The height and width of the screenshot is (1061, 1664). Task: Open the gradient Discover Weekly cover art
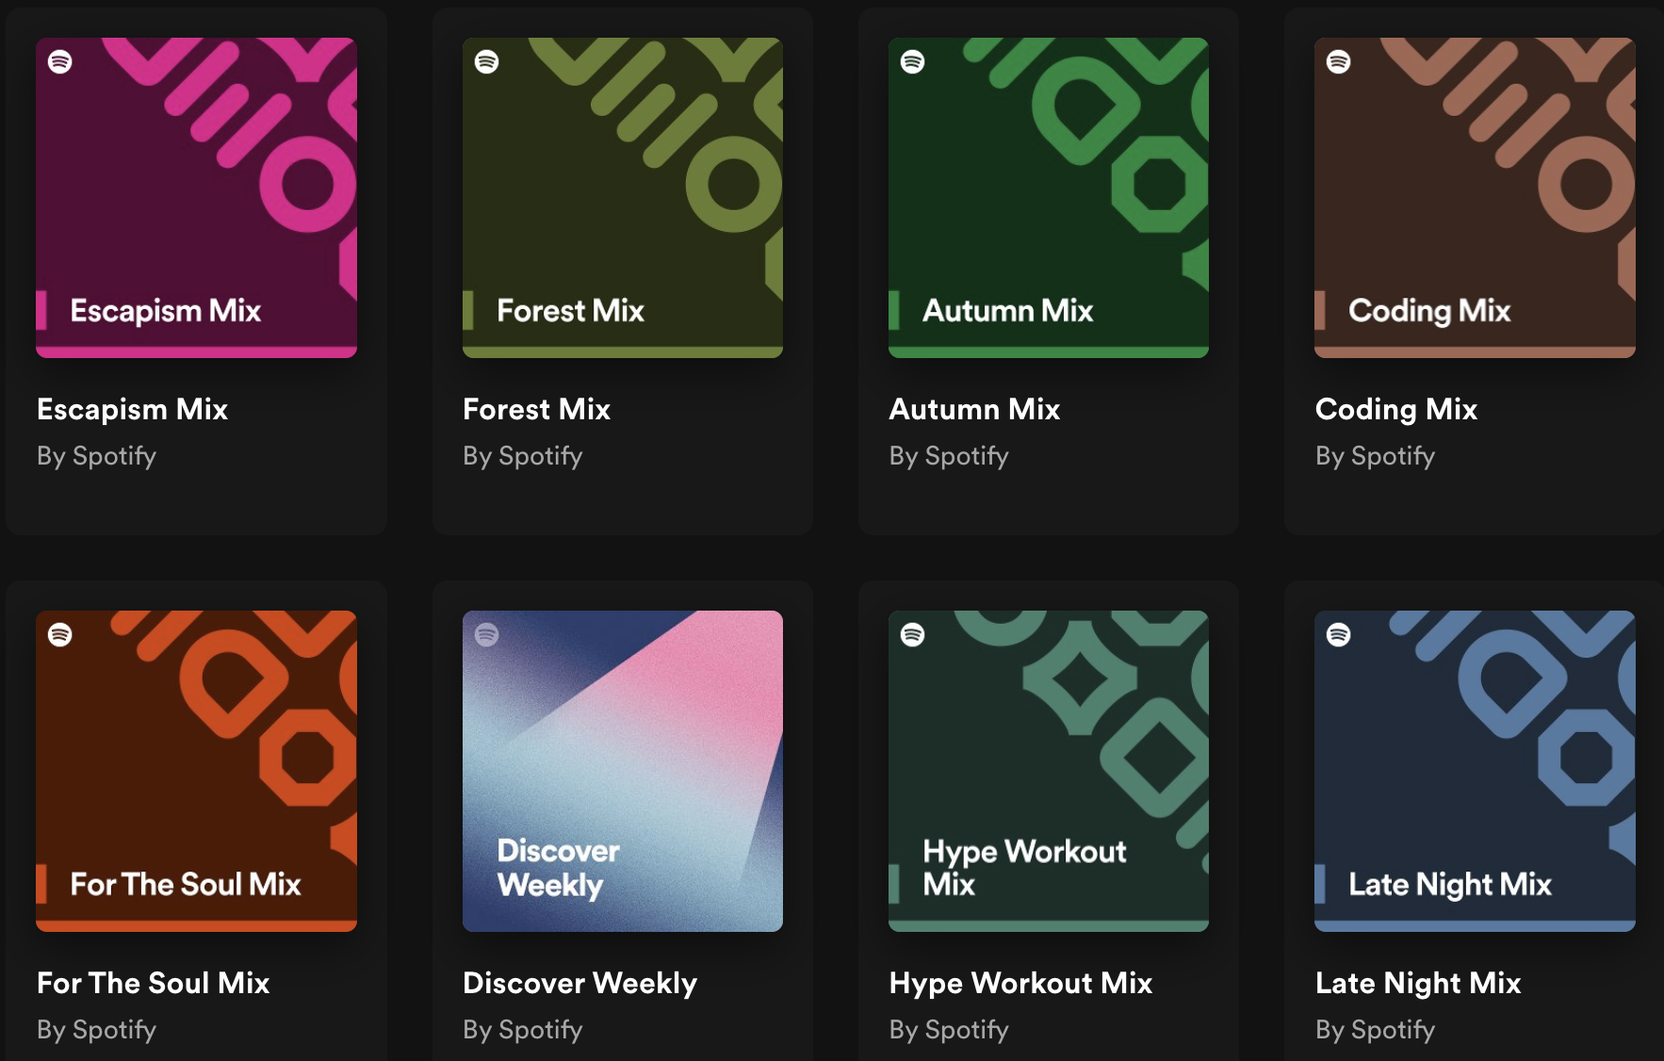point(622,771)
